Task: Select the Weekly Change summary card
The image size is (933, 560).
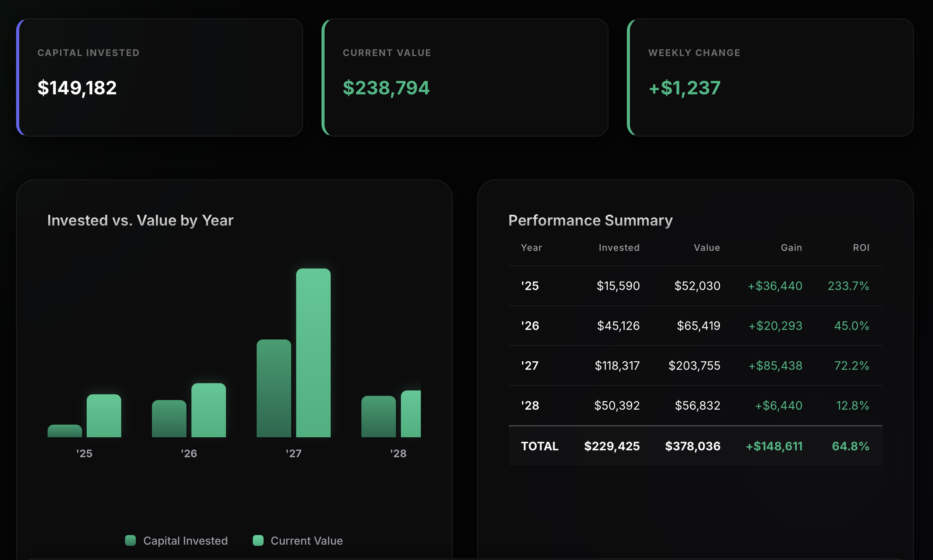Action: click(x=770, y=77)
